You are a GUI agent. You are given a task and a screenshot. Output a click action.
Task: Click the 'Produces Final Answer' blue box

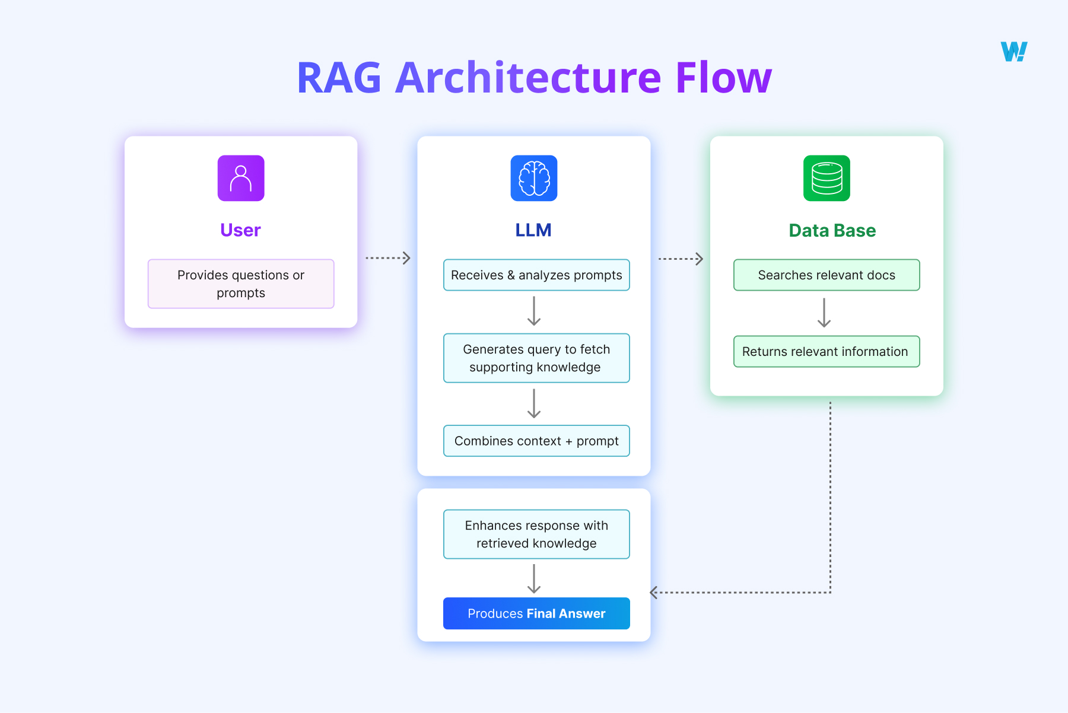(x=536, y=613)
